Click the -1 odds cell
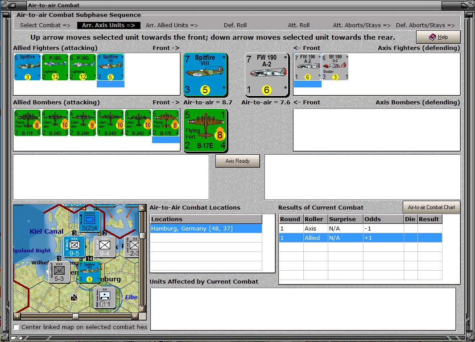475x342 pixels. pos(383,229)
